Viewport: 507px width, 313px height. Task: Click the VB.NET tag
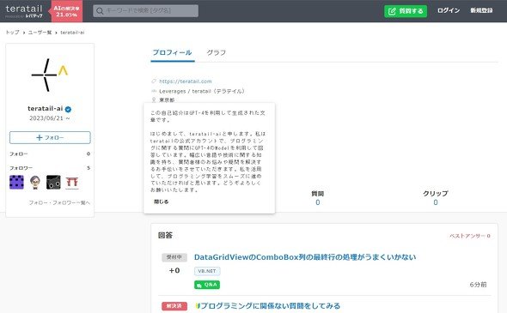tap(207, 271)
